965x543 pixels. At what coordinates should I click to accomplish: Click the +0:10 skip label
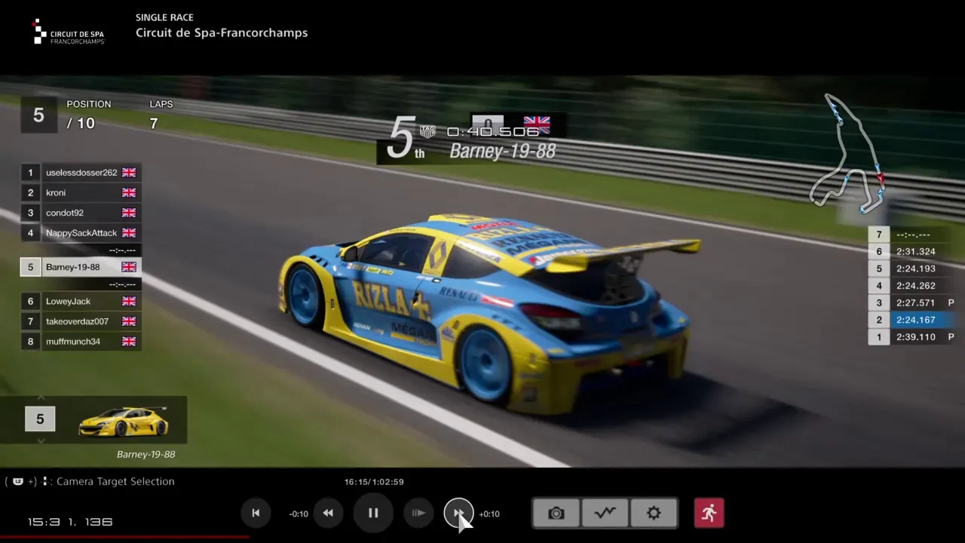coord(489,514)
